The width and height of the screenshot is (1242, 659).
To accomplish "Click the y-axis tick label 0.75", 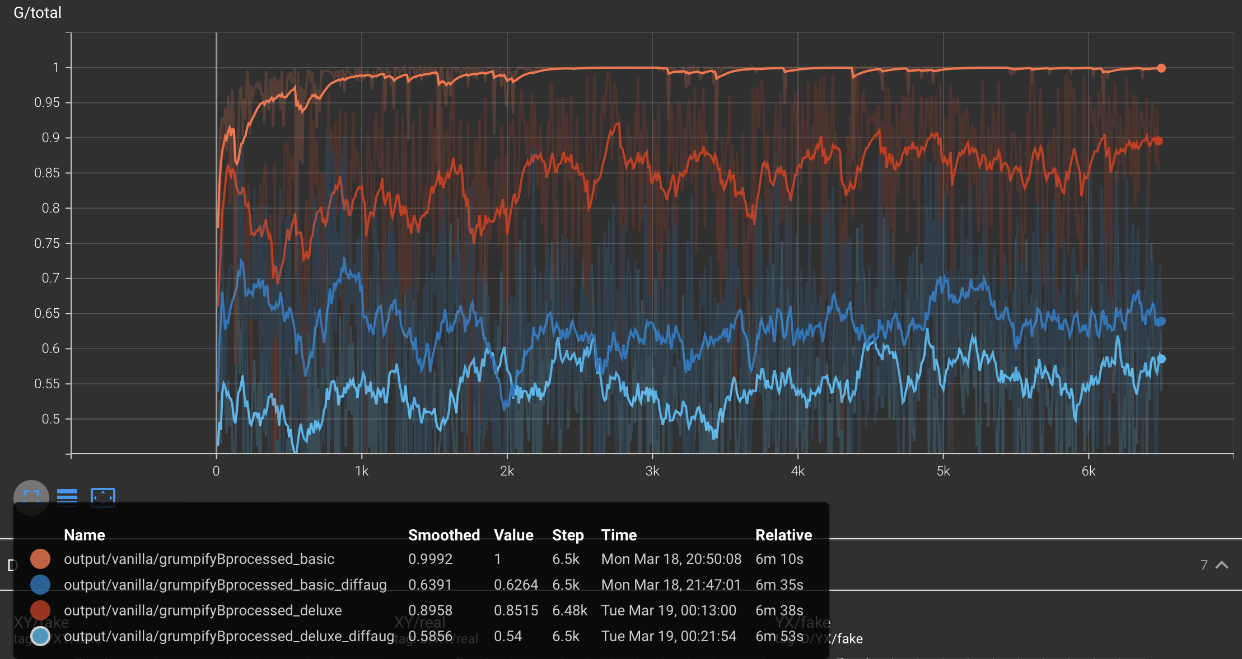I will (47, 243).
